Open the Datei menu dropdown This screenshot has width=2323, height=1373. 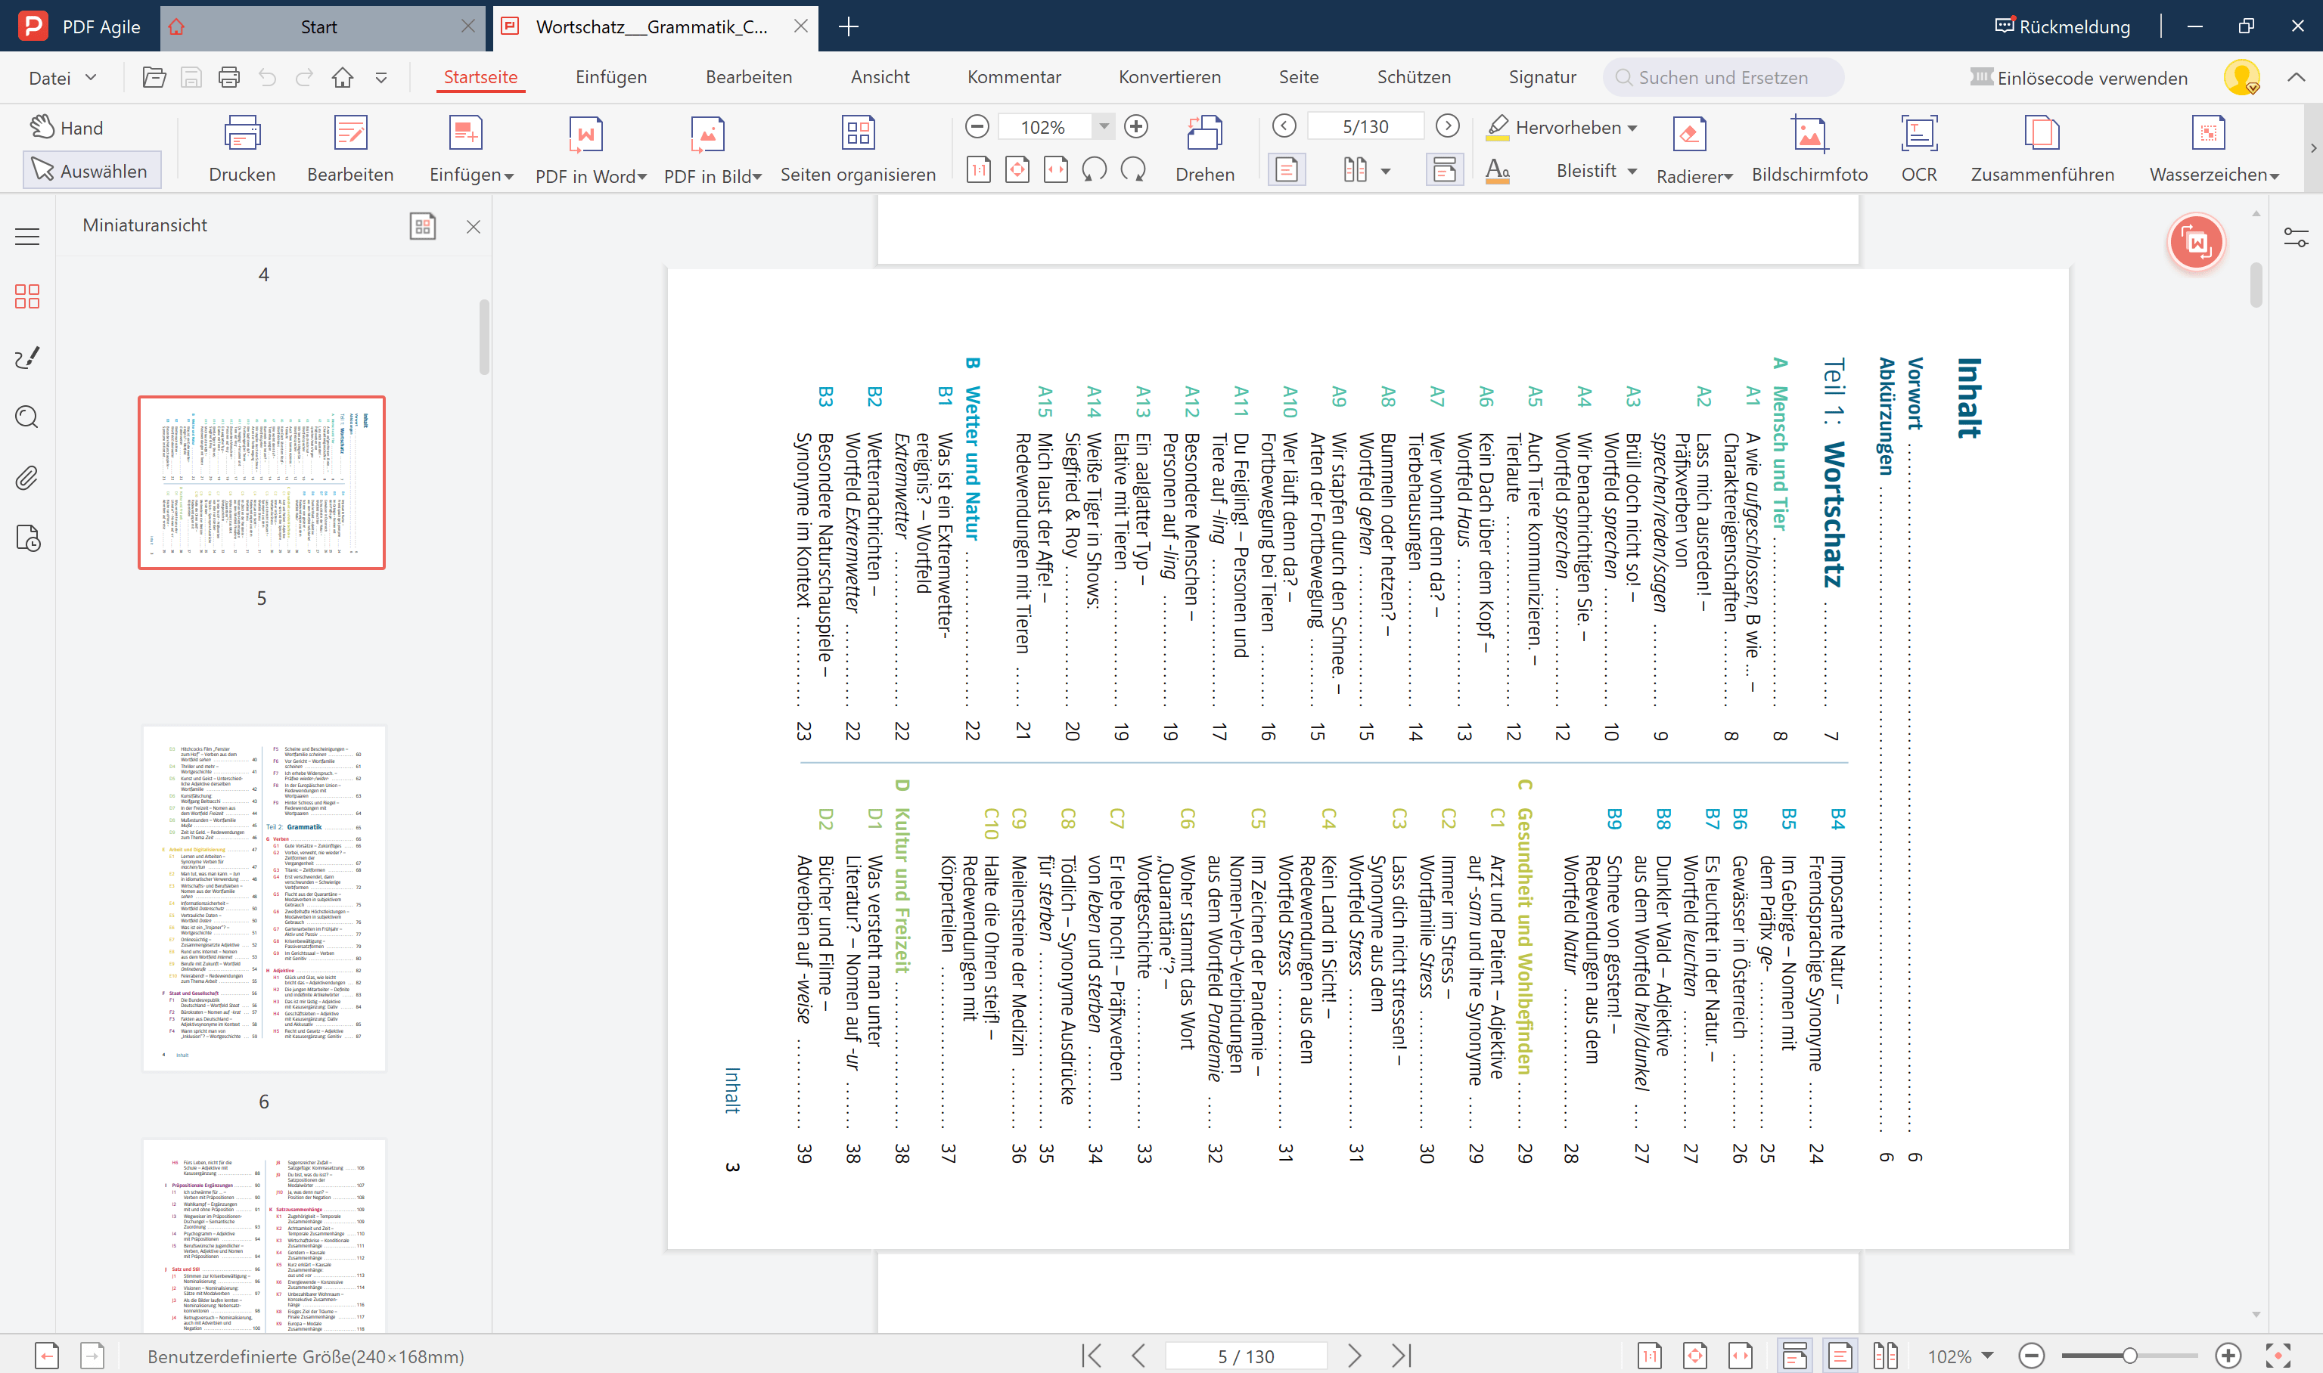click(62, 78)
